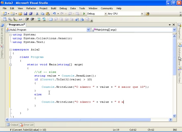The width and height of the screenshot is (182, 132).
Task: Click the Open File folder icon
Action: (20, 14)
